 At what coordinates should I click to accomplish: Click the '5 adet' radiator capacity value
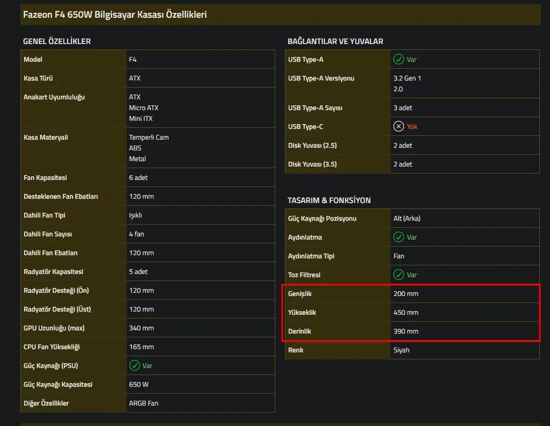(x=138, y=272)
